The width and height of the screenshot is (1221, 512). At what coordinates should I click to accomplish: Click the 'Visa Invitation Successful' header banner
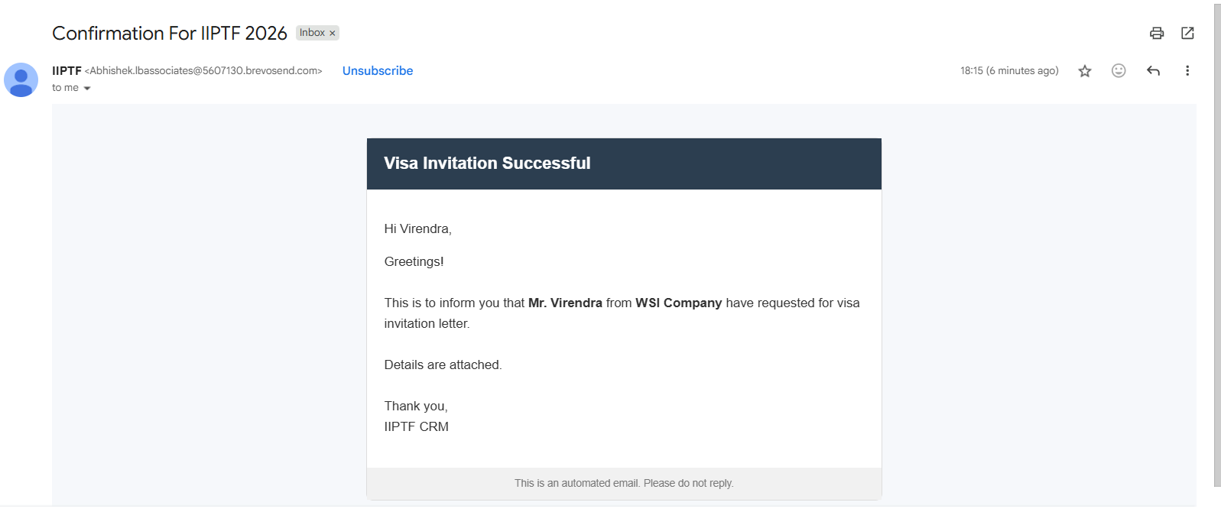click(x=624, y=164)
